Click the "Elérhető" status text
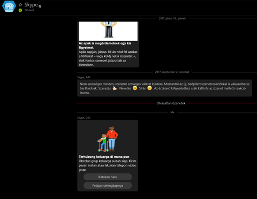 [29, 10]
